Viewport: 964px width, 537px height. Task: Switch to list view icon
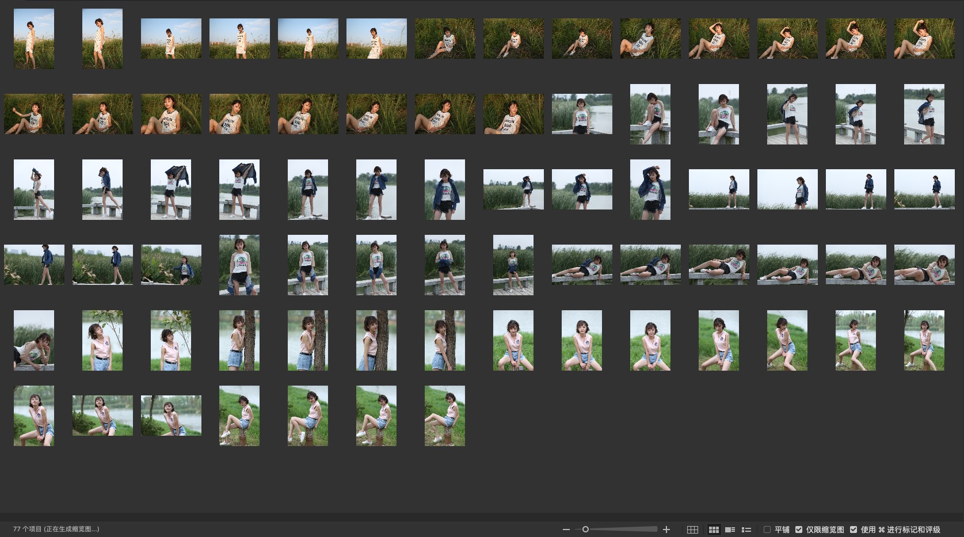coord(746,530)
